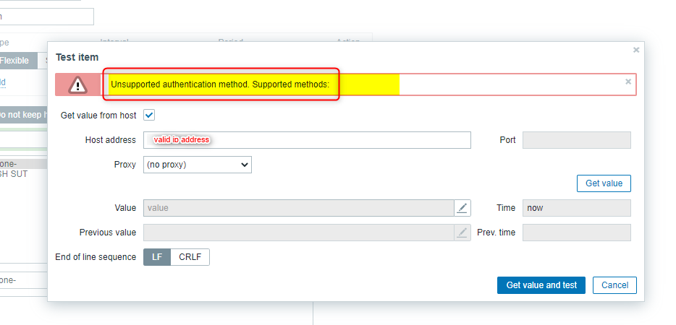676x325 pixels.
Task: Click the Previous value field
Action: tap(298, 233)
